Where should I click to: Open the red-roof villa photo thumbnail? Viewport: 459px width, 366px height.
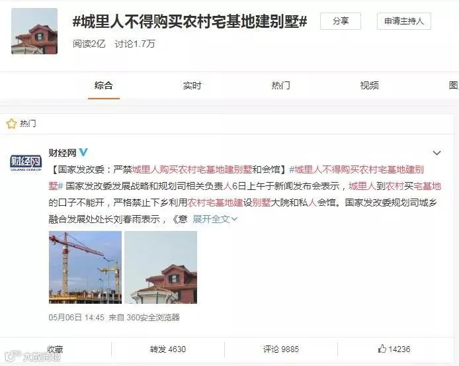(161, 267)
